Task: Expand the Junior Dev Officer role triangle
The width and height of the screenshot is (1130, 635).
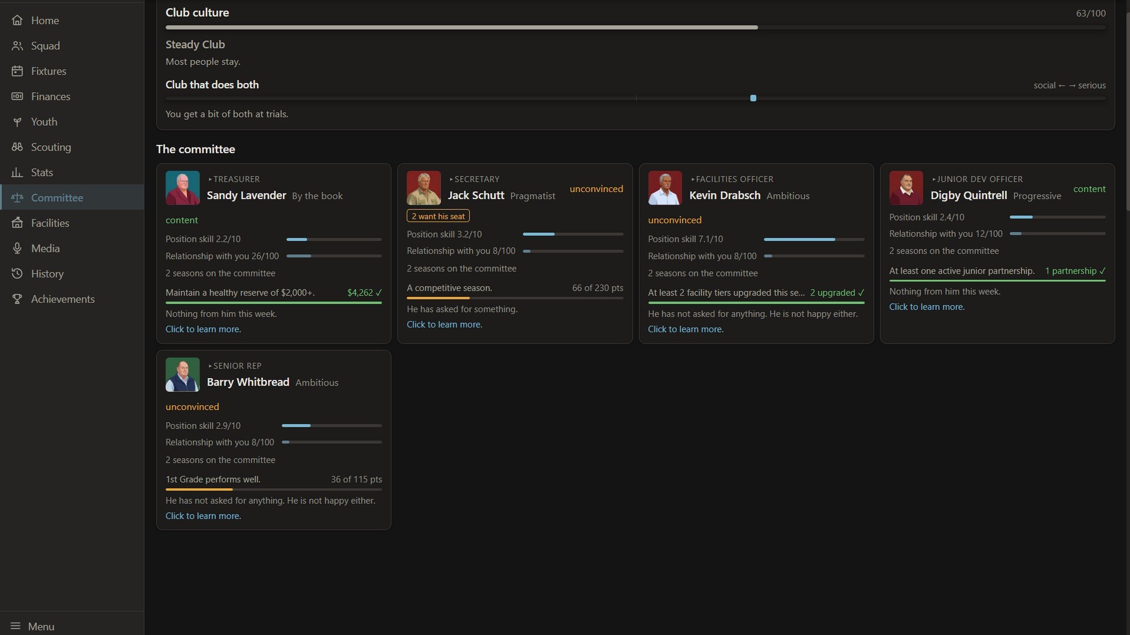Action: pos(934,179)
